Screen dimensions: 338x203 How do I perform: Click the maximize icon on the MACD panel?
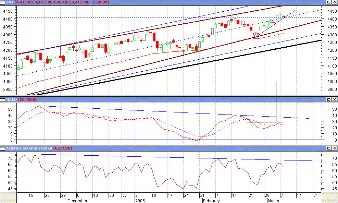[329, 99]
